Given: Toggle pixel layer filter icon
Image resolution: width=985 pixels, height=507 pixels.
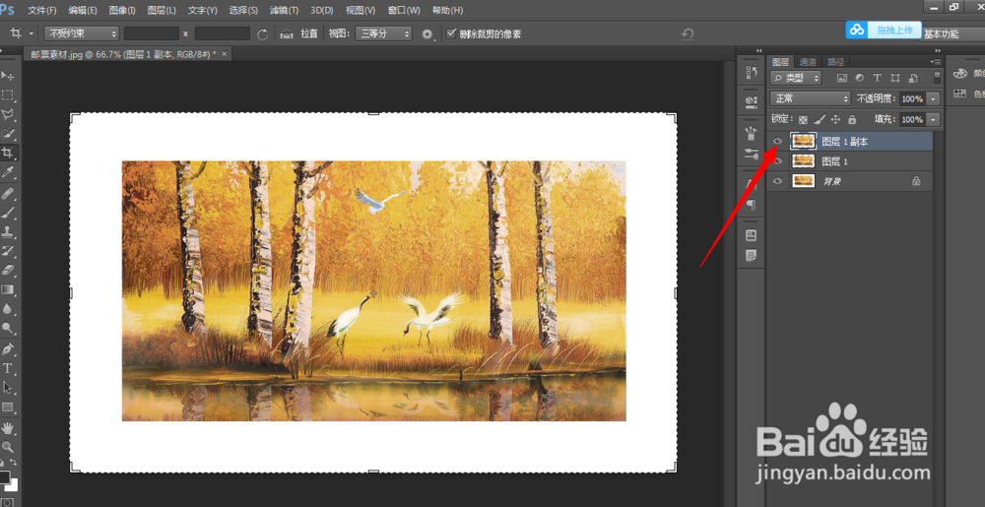Looking at the screenshot, I should [842, 78].
